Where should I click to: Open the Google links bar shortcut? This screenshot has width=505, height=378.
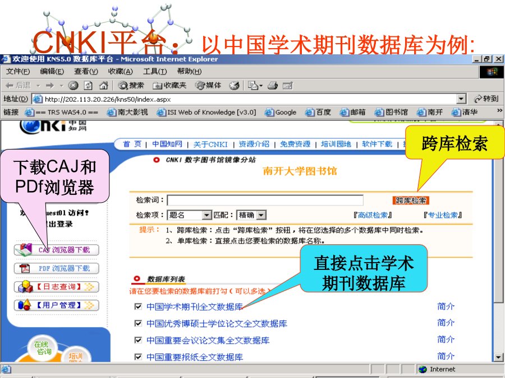(x=281, y=112)
